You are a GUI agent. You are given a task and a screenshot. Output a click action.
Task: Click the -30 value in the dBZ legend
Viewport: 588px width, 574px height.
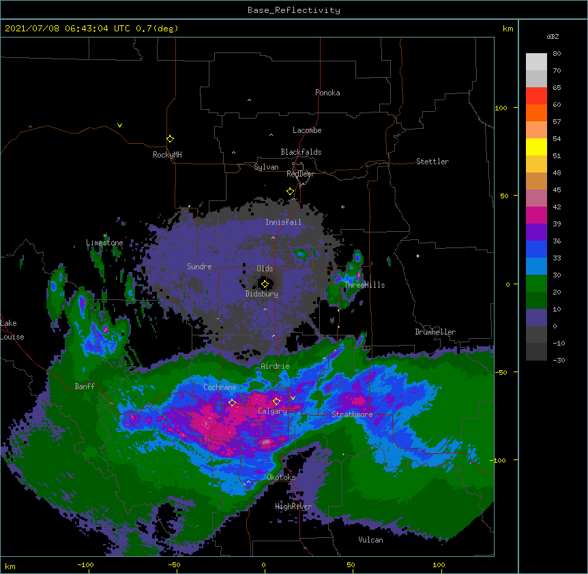tap(559, 360)
